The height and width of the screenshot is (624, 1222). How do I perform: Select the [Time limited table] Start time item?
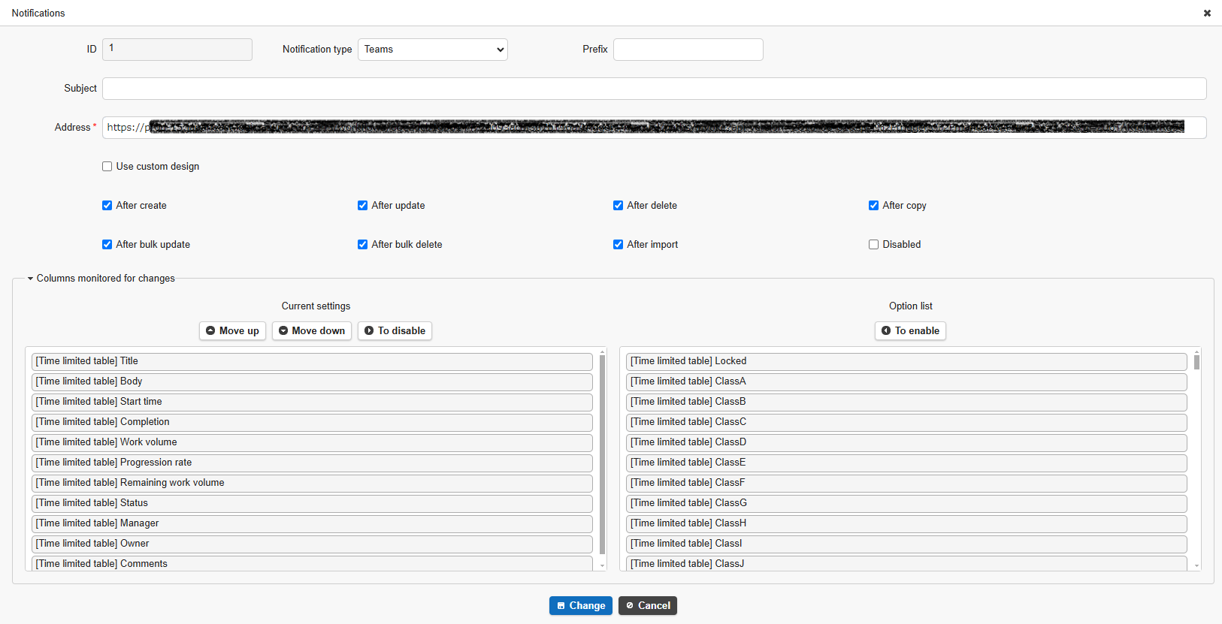(312, 402)
